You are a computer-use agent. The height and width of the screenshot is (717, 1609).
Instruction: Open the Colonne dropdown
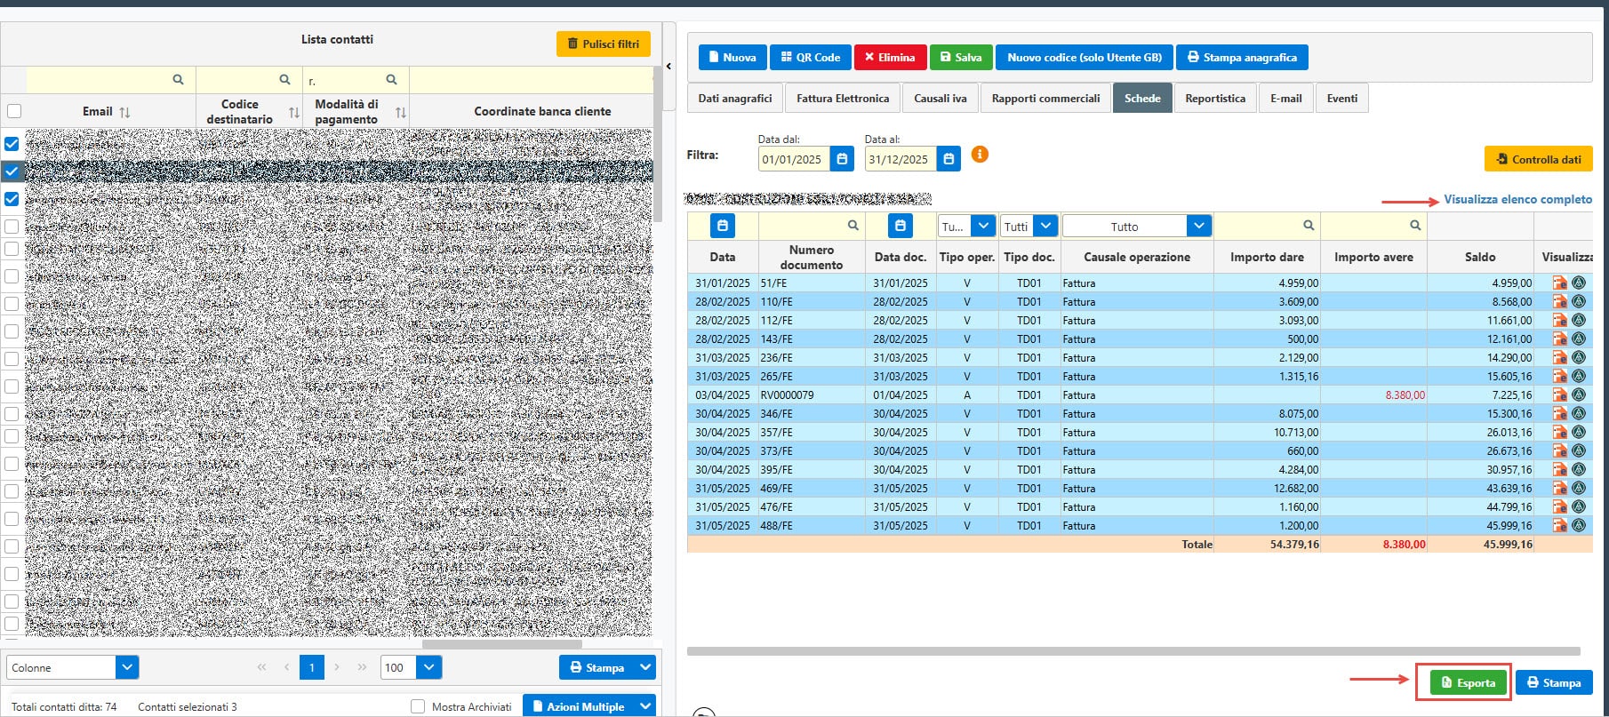click(127, 667)
